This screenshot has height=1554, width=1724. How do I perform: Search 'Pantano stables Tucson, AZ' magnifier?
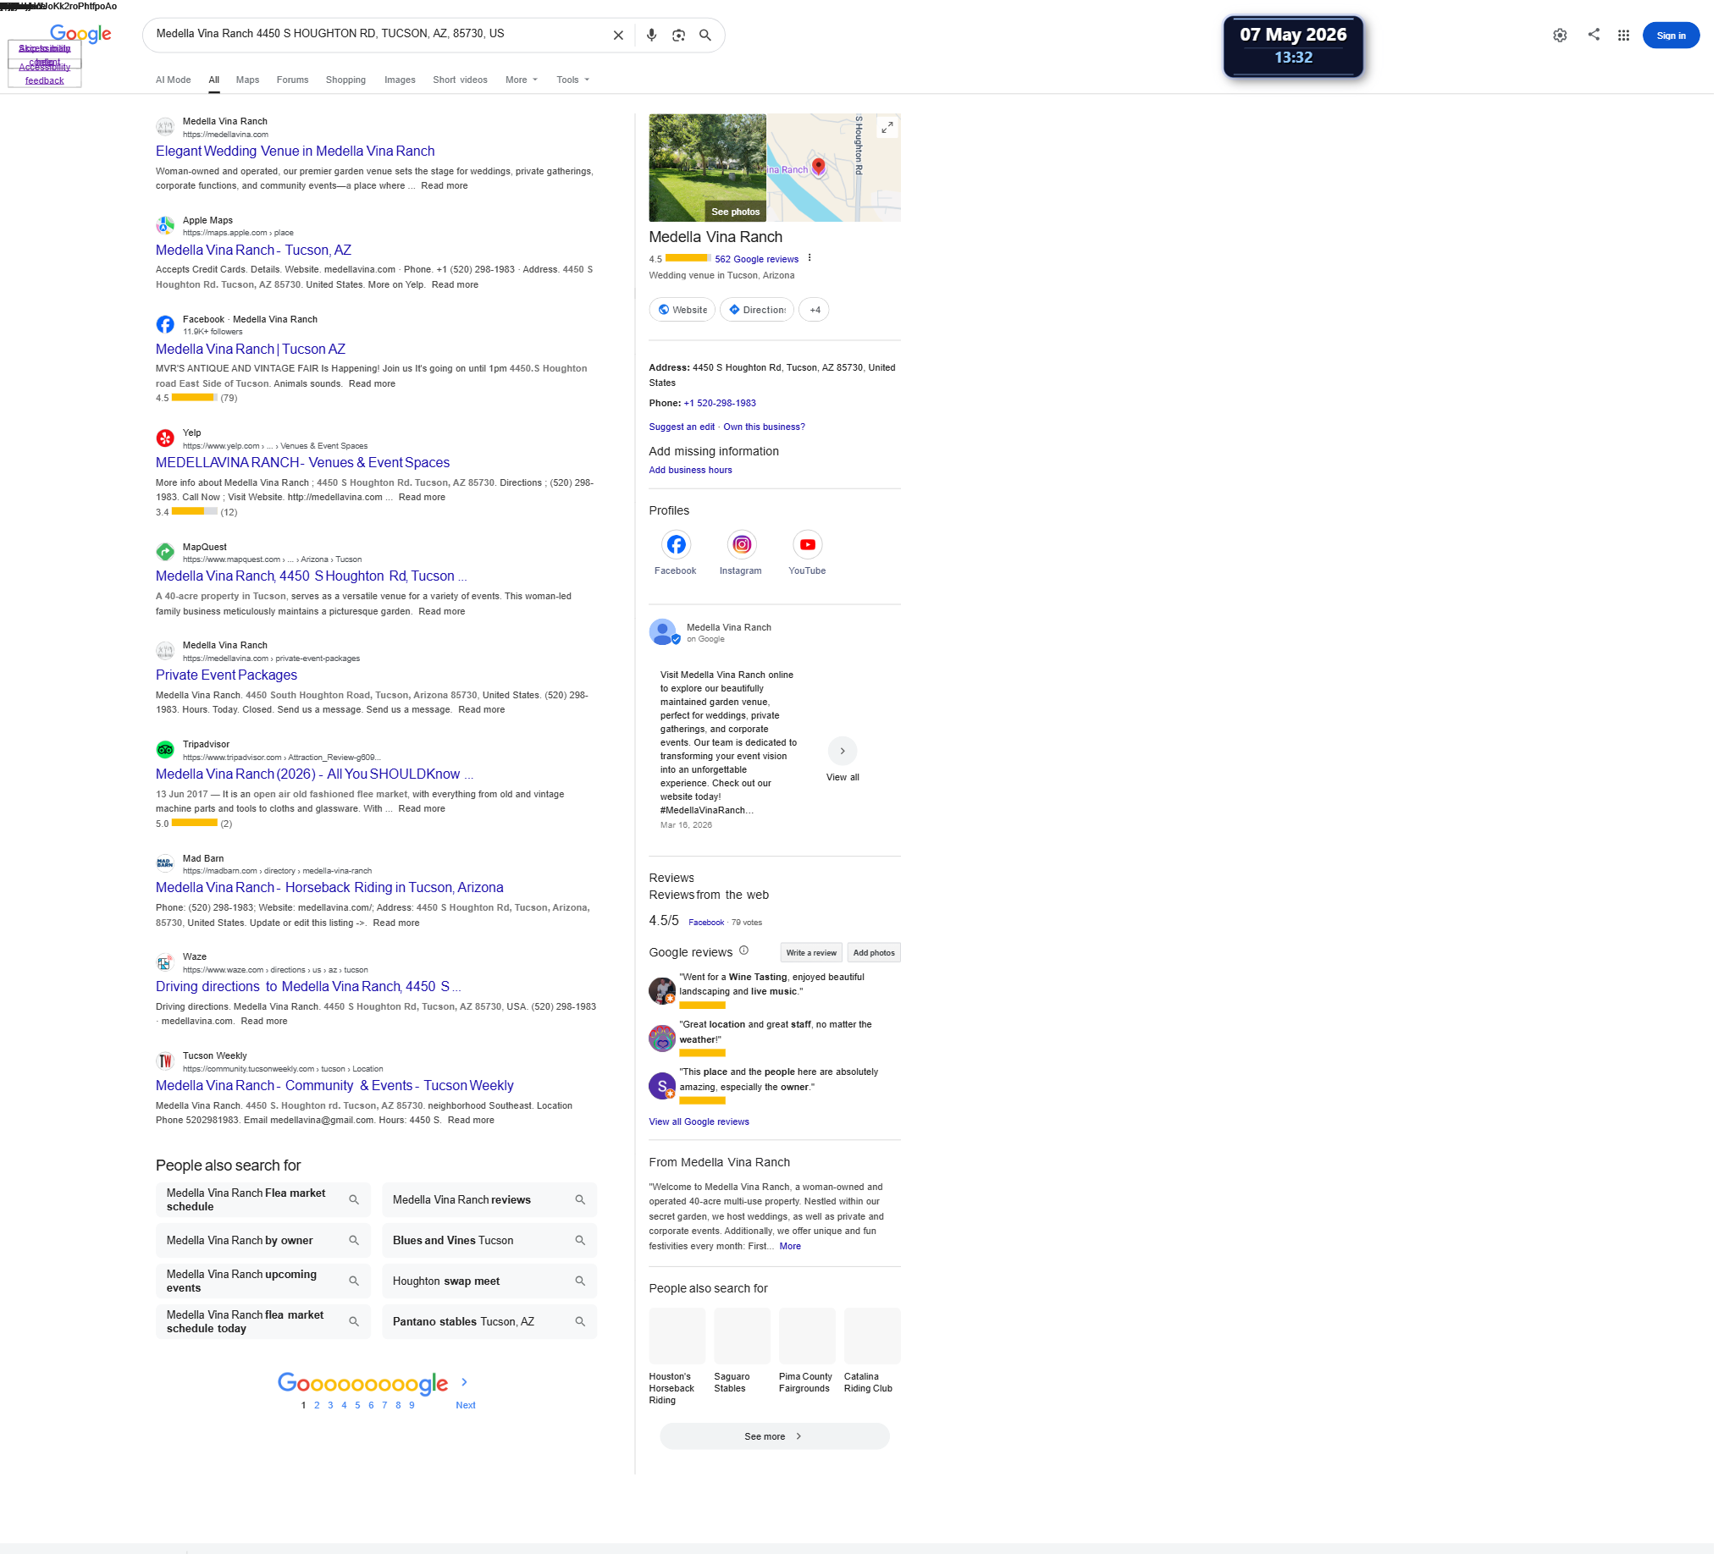579,1321
